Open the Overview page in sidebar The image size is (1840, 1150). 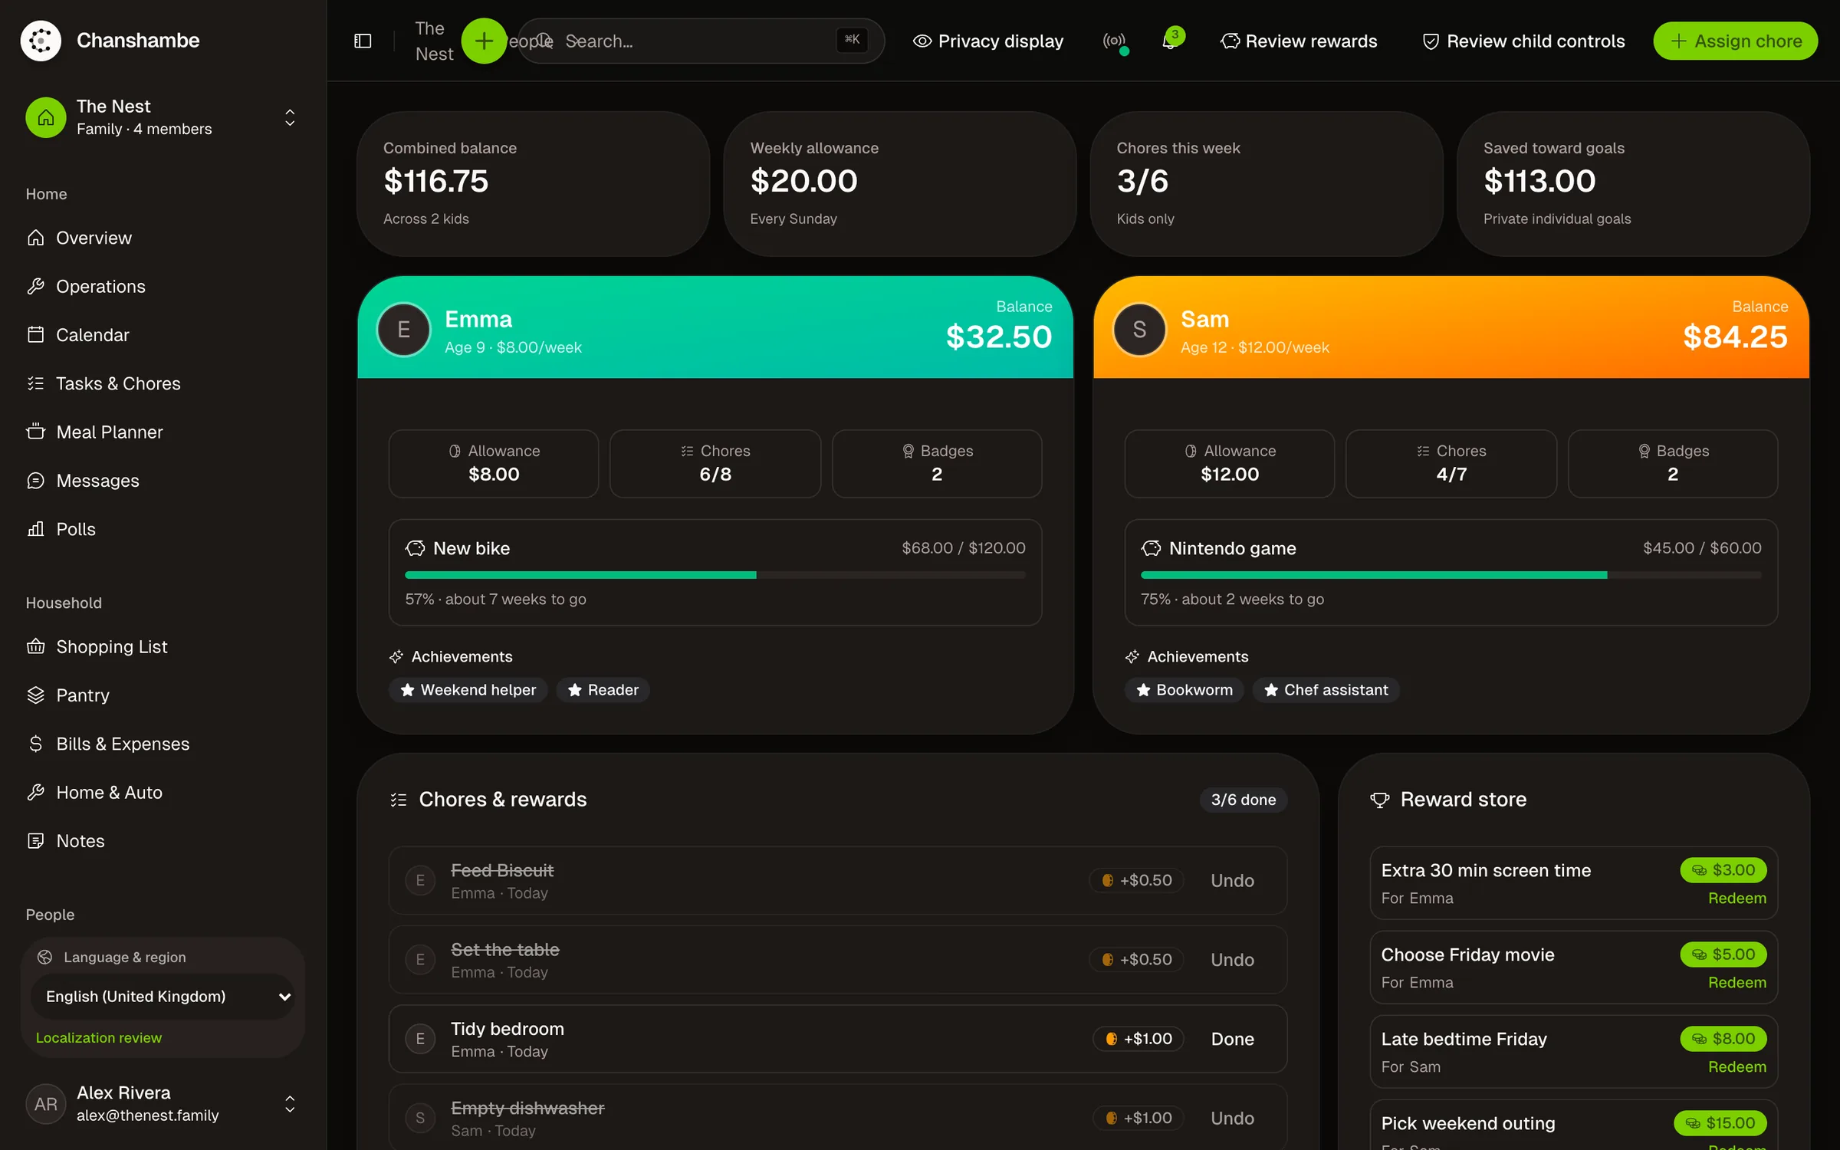click(x=163, y=238)
